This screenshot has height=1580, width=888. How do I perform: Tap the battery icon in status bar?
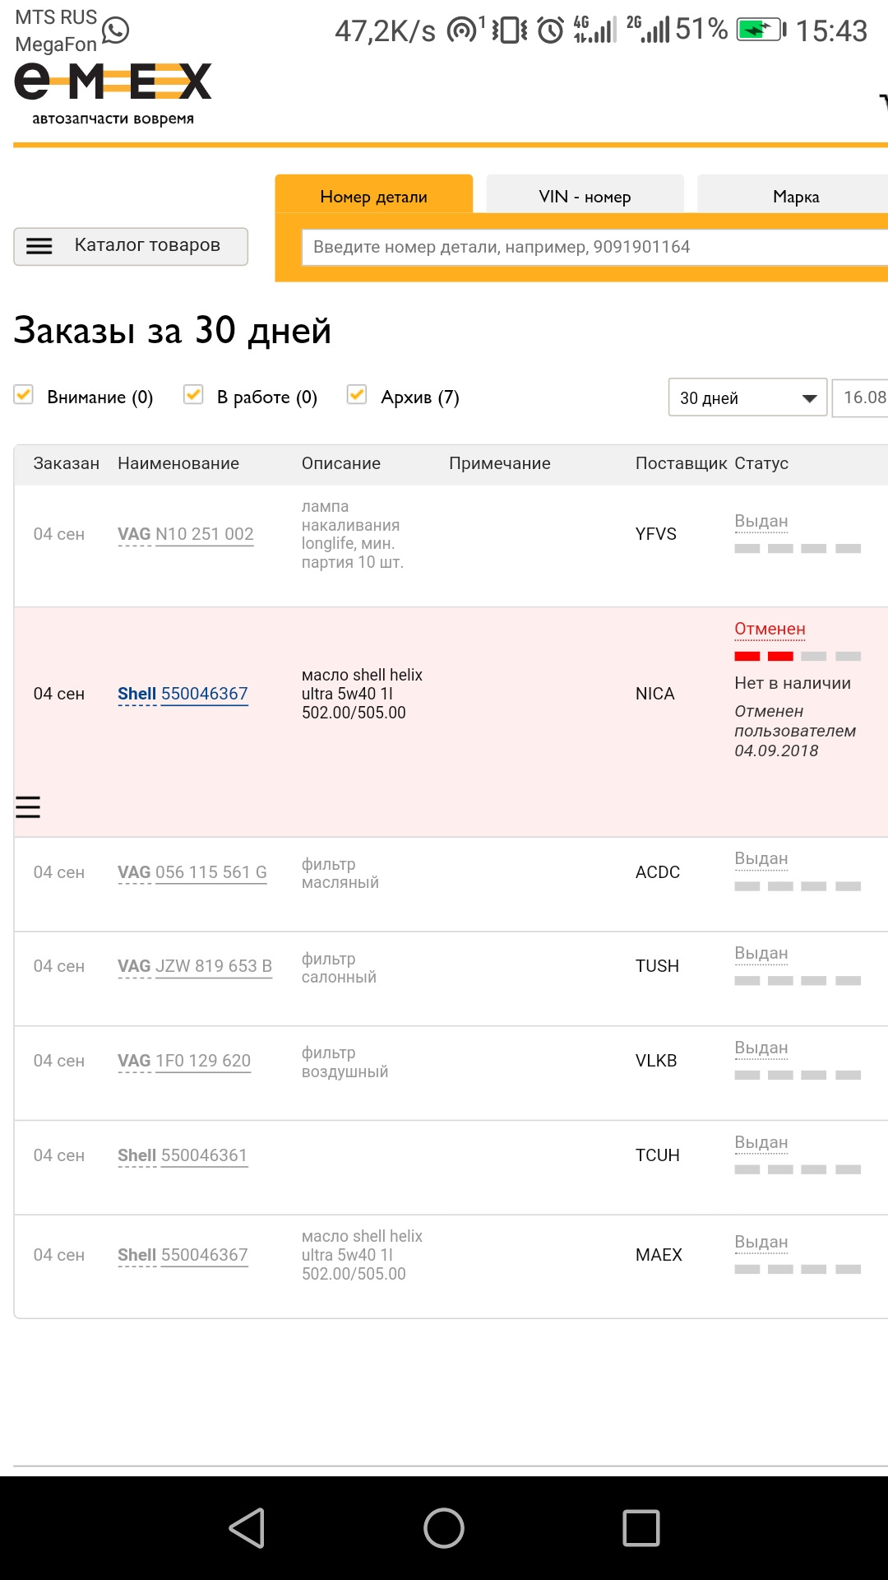(x=761, y=30)
